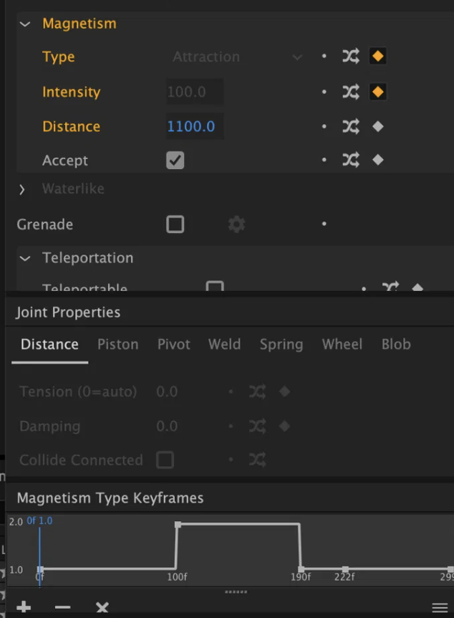Click the orange keyframe diamond for Type
454x618 pixels.
coord(377,56)
